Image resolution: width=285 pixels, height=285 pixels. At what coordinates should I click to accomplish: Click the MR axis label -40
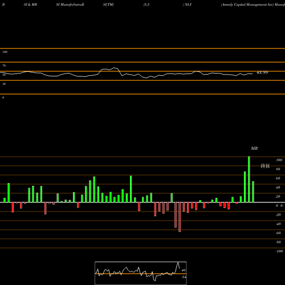[278, 224]
